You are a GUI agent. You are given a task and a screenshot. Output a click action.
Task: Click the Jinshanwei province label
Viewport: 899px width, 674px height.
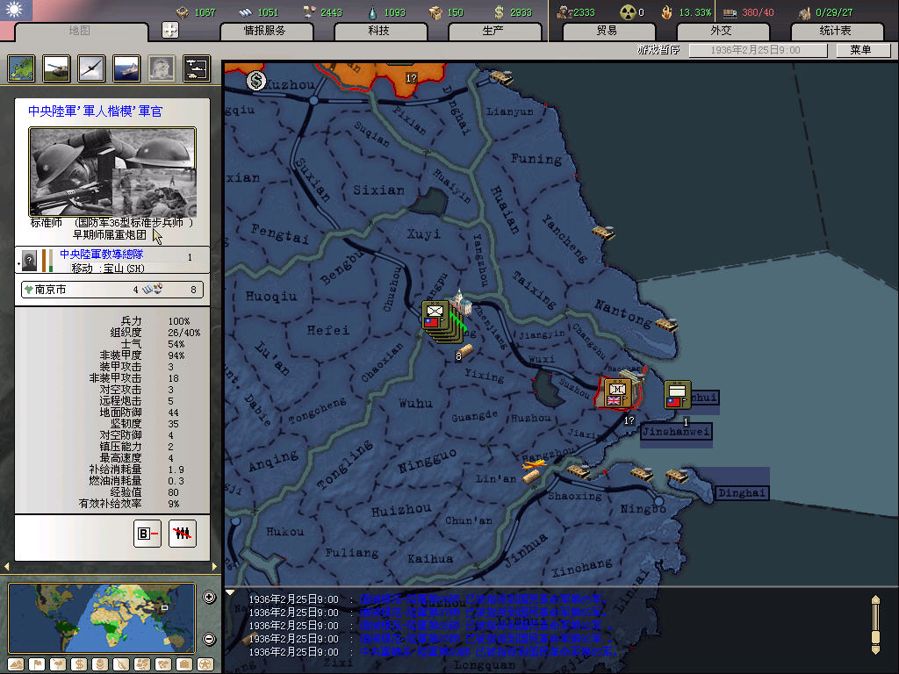[676, 431]
